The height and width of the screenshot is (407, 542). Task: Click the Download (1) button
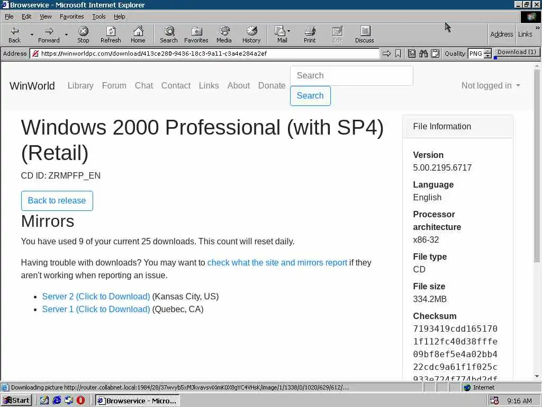click(517, 52)
